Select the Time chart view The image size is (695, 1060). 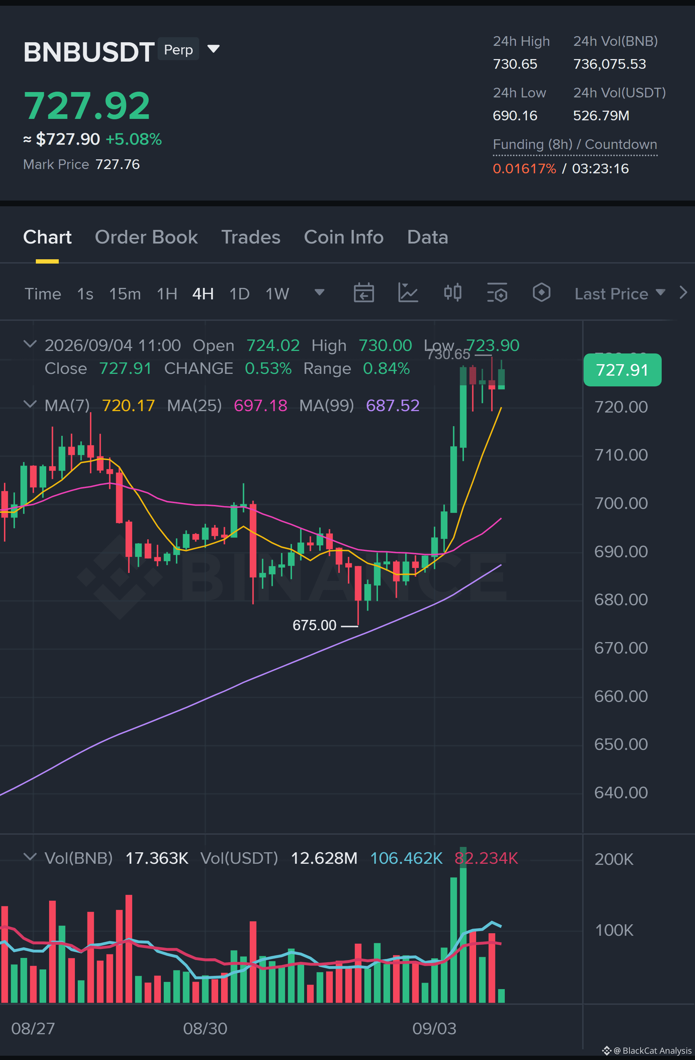[x=43, y=294]
